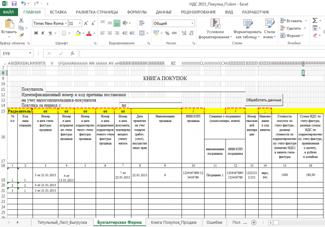Apply percent style

[x=167, y=33]
